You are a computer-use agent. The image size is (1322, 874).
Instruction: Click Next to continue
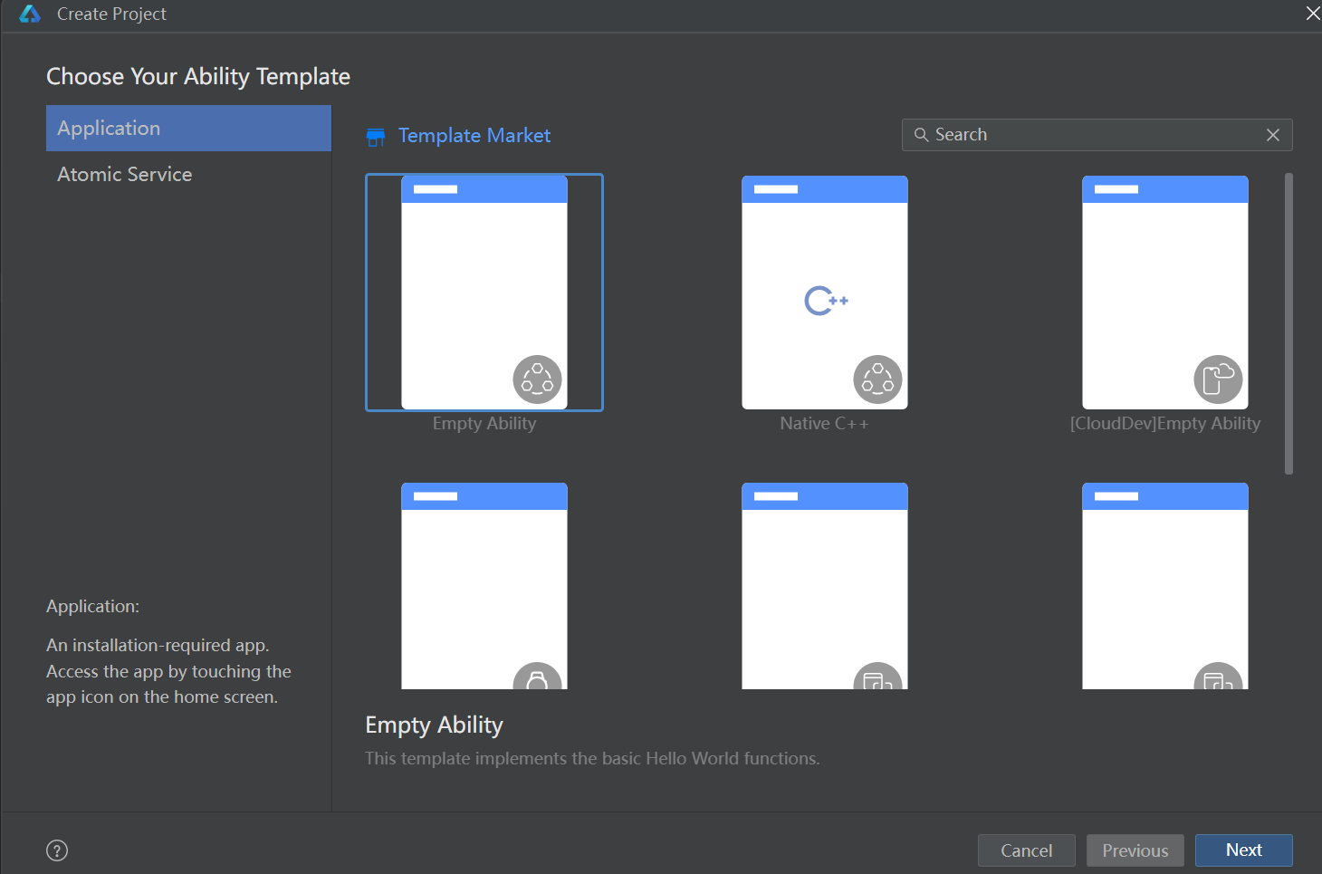pyautogui.click(x=1243, y=850)
